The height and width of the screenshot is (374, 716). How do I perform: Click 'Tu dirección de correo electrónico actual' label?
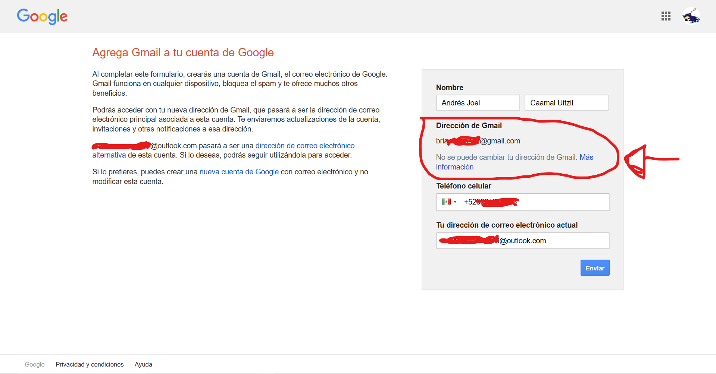(507, 225)
